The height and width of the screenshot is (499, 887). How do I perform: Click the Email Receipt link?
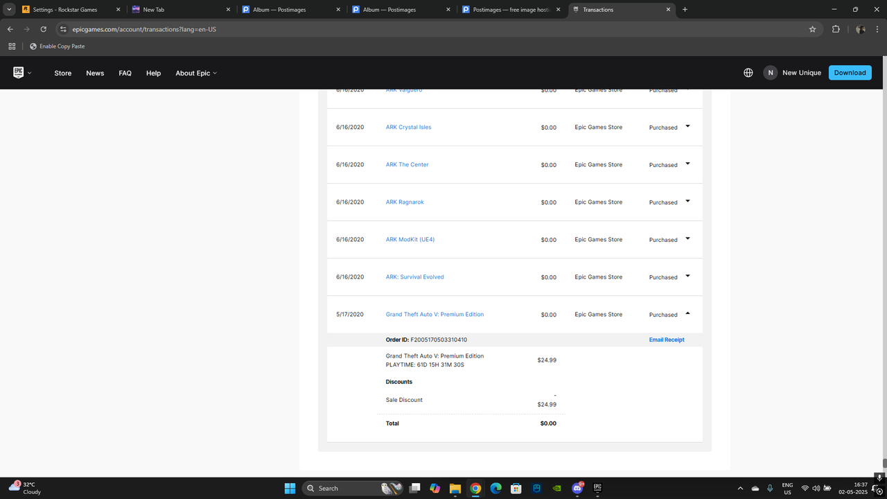pyautogui.click(x=667, y=340)
